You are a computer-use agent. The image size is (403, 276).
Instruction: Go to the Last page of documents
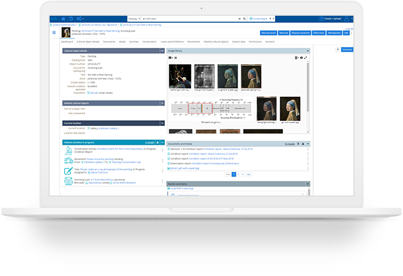coord(249,174)
